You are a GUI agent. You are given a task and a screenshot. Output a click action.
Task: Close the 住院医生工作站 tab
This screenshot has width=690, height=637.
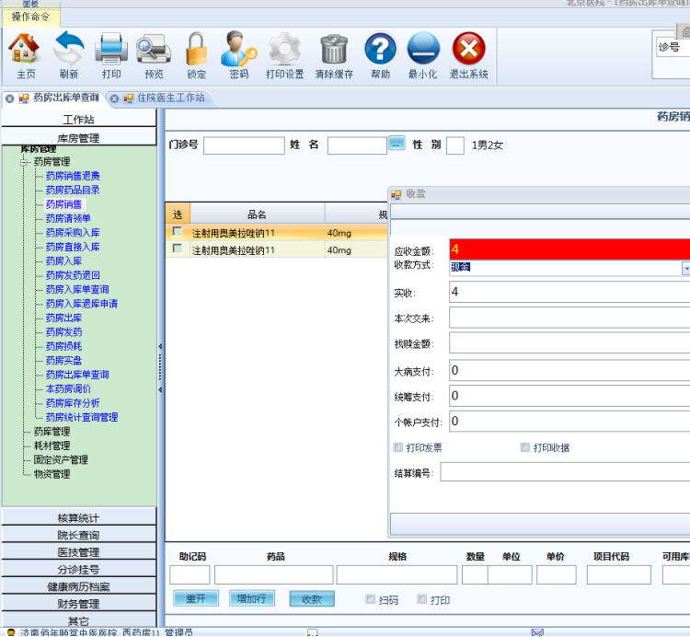[114, 98]
